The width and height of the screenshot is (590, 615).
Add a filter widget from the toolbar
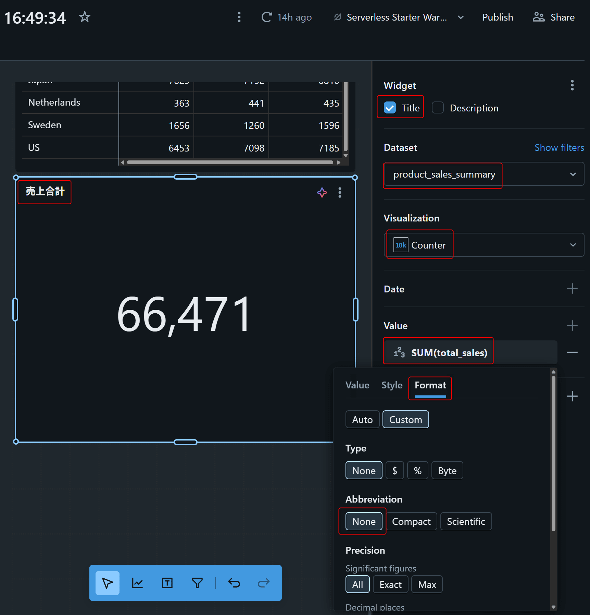pos(197,583)
